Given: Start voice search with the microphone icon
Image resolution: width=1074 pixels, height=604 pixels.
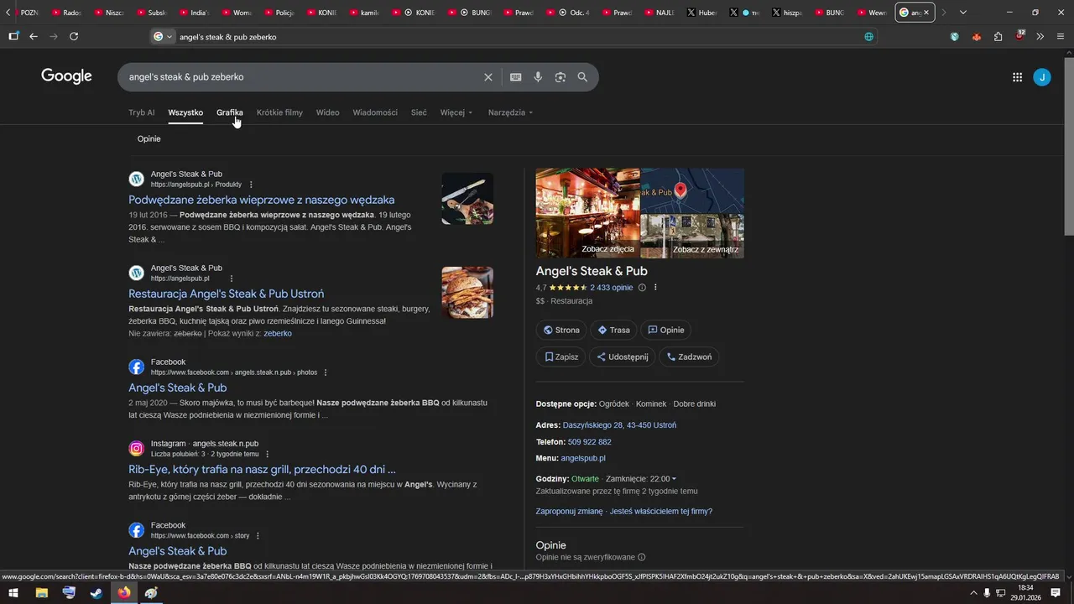Looking at the screenshot, I should tap(538, 77).
